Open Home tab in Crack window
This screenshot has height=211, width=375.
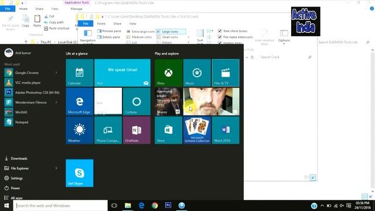[101, 23]
